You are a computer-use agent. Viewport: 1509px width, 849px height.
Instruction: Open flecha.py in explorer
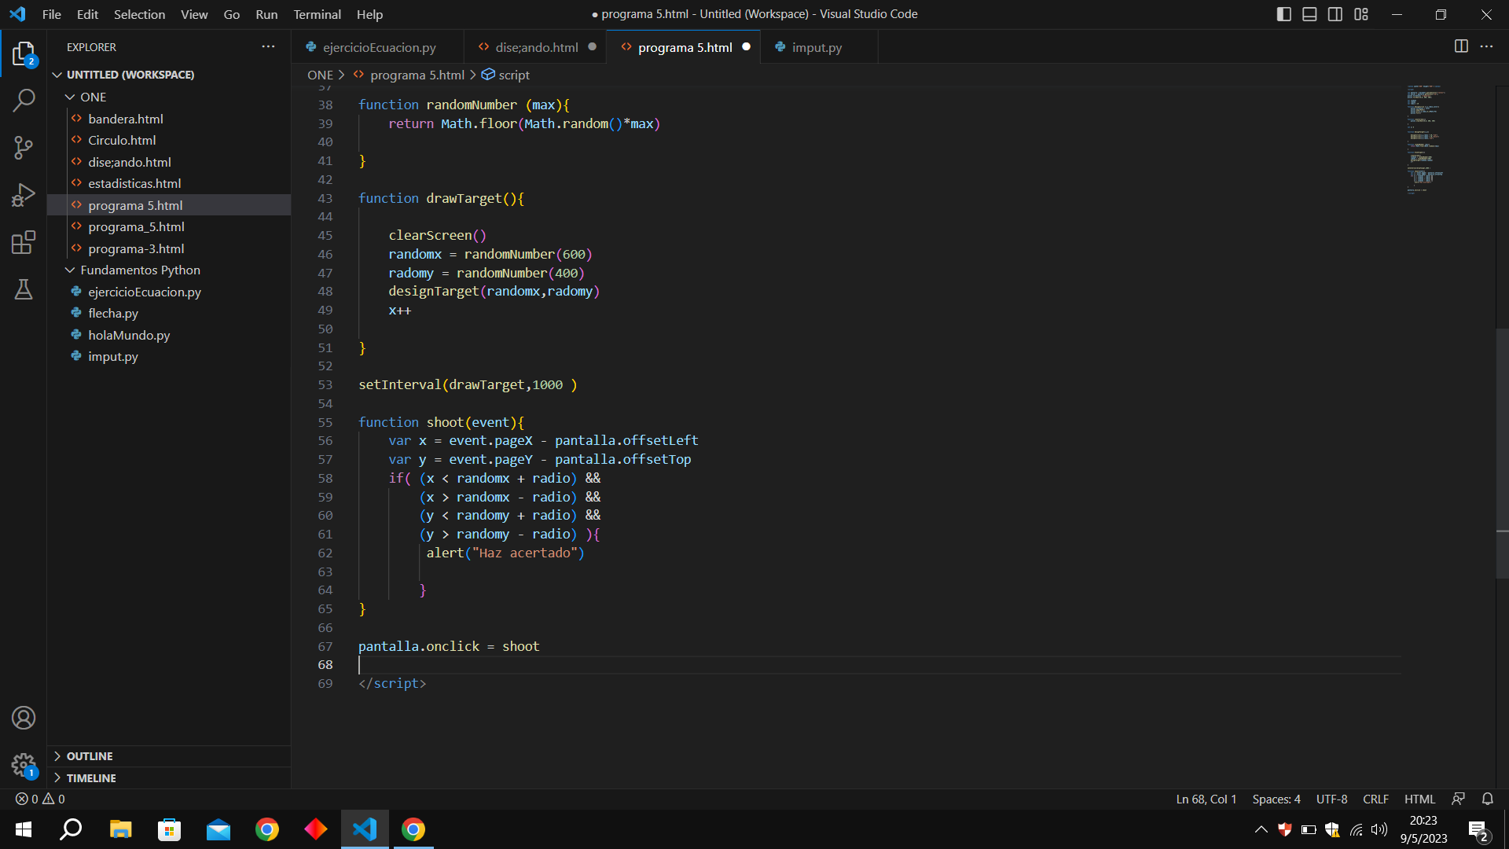click(x=169, y=313)
